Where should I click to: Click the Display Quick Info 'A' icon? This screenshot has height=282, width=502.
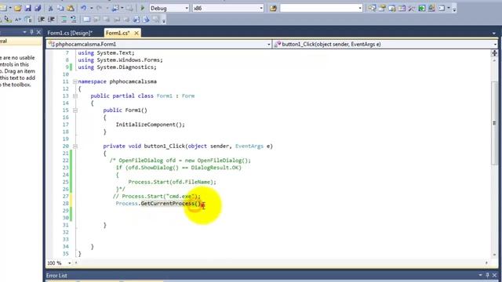pyautogui.click(x=18, y=20)
